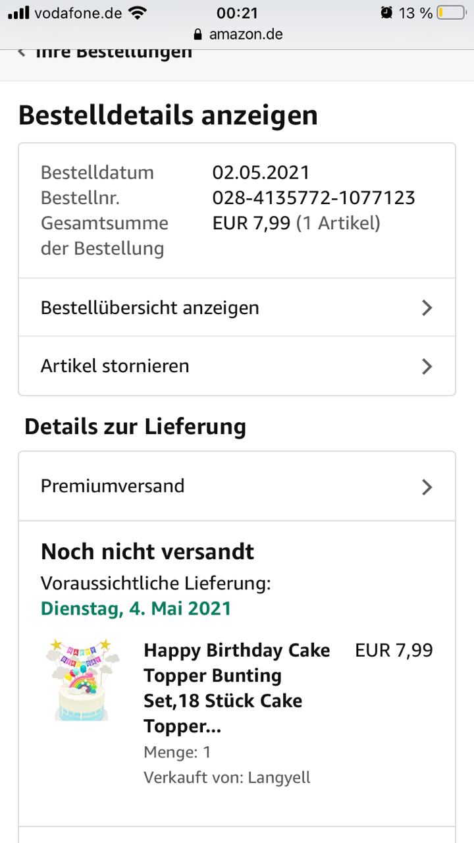
Task: Tap the alarm clock status icon
Action: [x=386, y=13]
